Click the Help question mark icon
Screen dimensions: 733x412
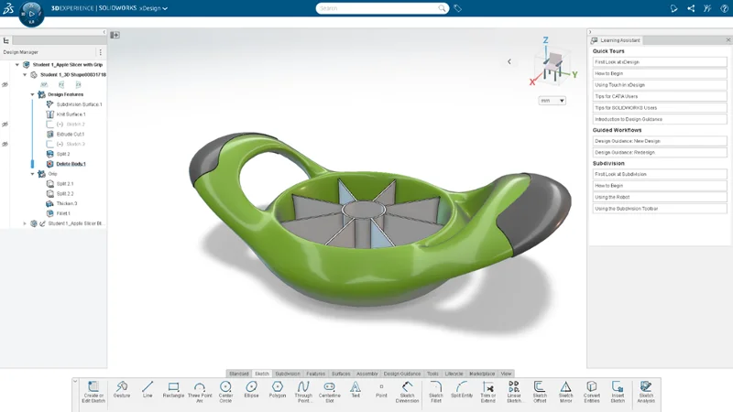coord(723,8)
